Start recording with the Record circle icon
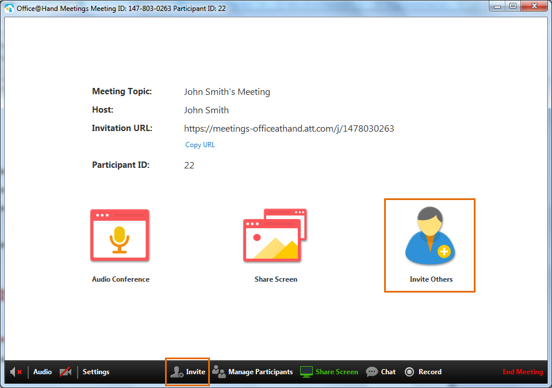 click(x=409, y=372)
